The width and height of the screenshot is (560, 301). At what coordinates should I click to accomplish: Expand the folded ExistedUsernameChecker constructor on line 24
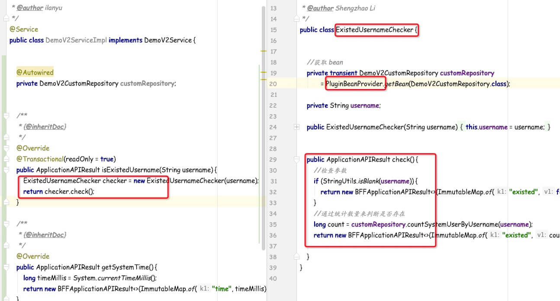[x=296, y=127]
